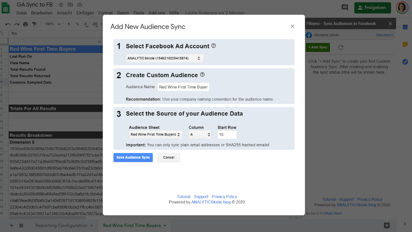Open Tasks side panel icon
412x232 pixels.
[x=405, y=62]
